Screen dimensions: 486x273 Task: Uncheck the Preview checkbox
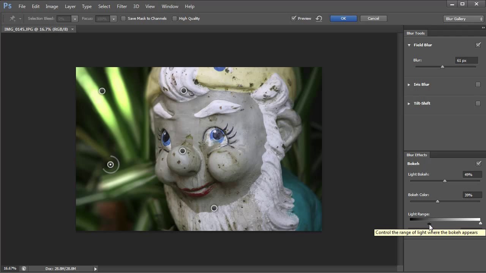(293, 18)
